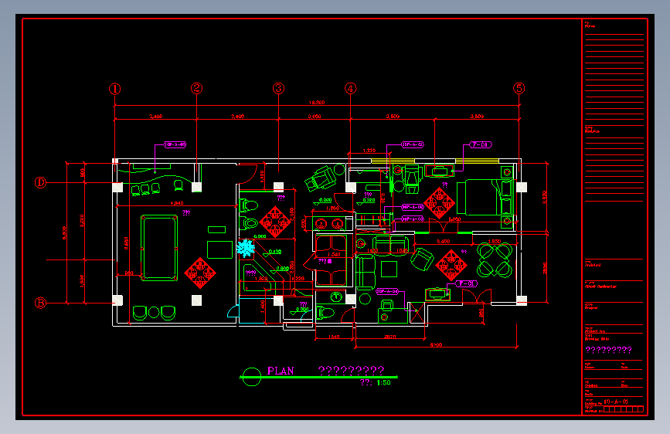670x434 pixels.
Task: Click the 6,400 dimension text
Action: (x=444, y=242)
